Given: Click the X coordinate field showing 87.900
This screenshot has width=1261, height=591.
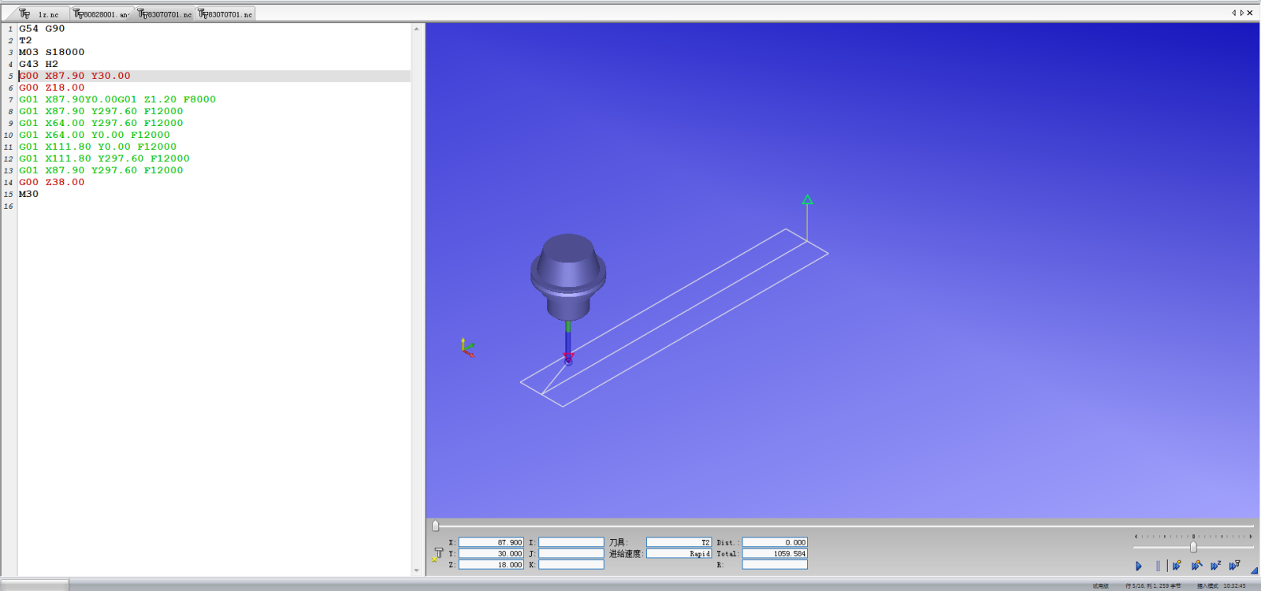Looking at the screenshot, I should (x=491, y=542).
